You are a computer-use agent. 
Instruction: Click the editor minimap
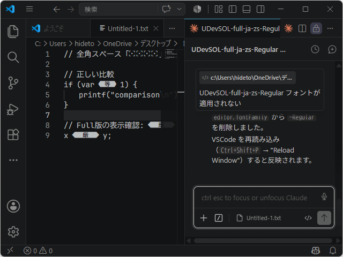pos(171,54)
